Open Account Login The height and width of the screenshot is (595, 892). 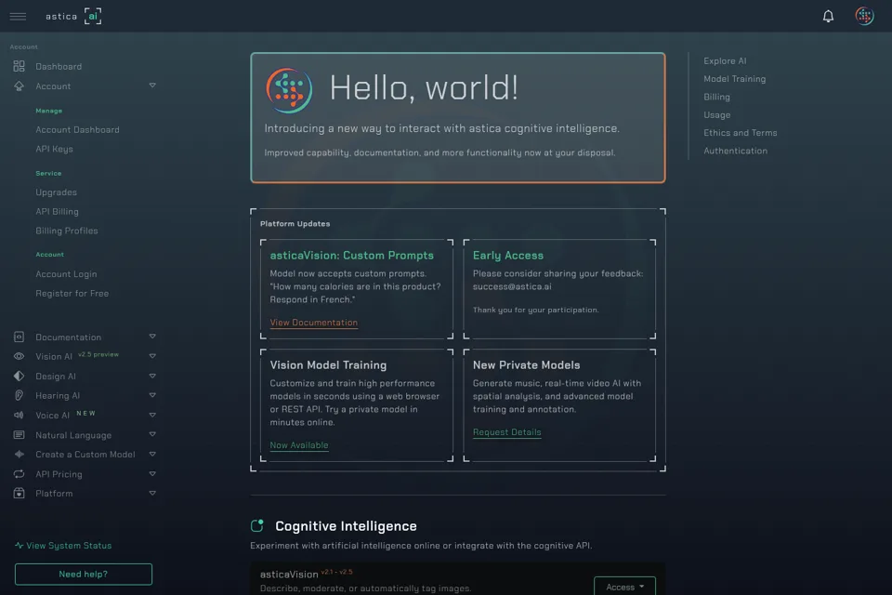[66, 274]
